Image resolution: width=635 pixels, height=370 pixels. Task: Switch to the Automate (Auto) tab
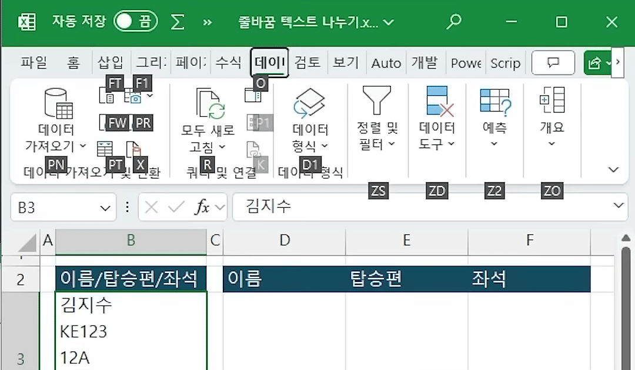tap(386, 63)
